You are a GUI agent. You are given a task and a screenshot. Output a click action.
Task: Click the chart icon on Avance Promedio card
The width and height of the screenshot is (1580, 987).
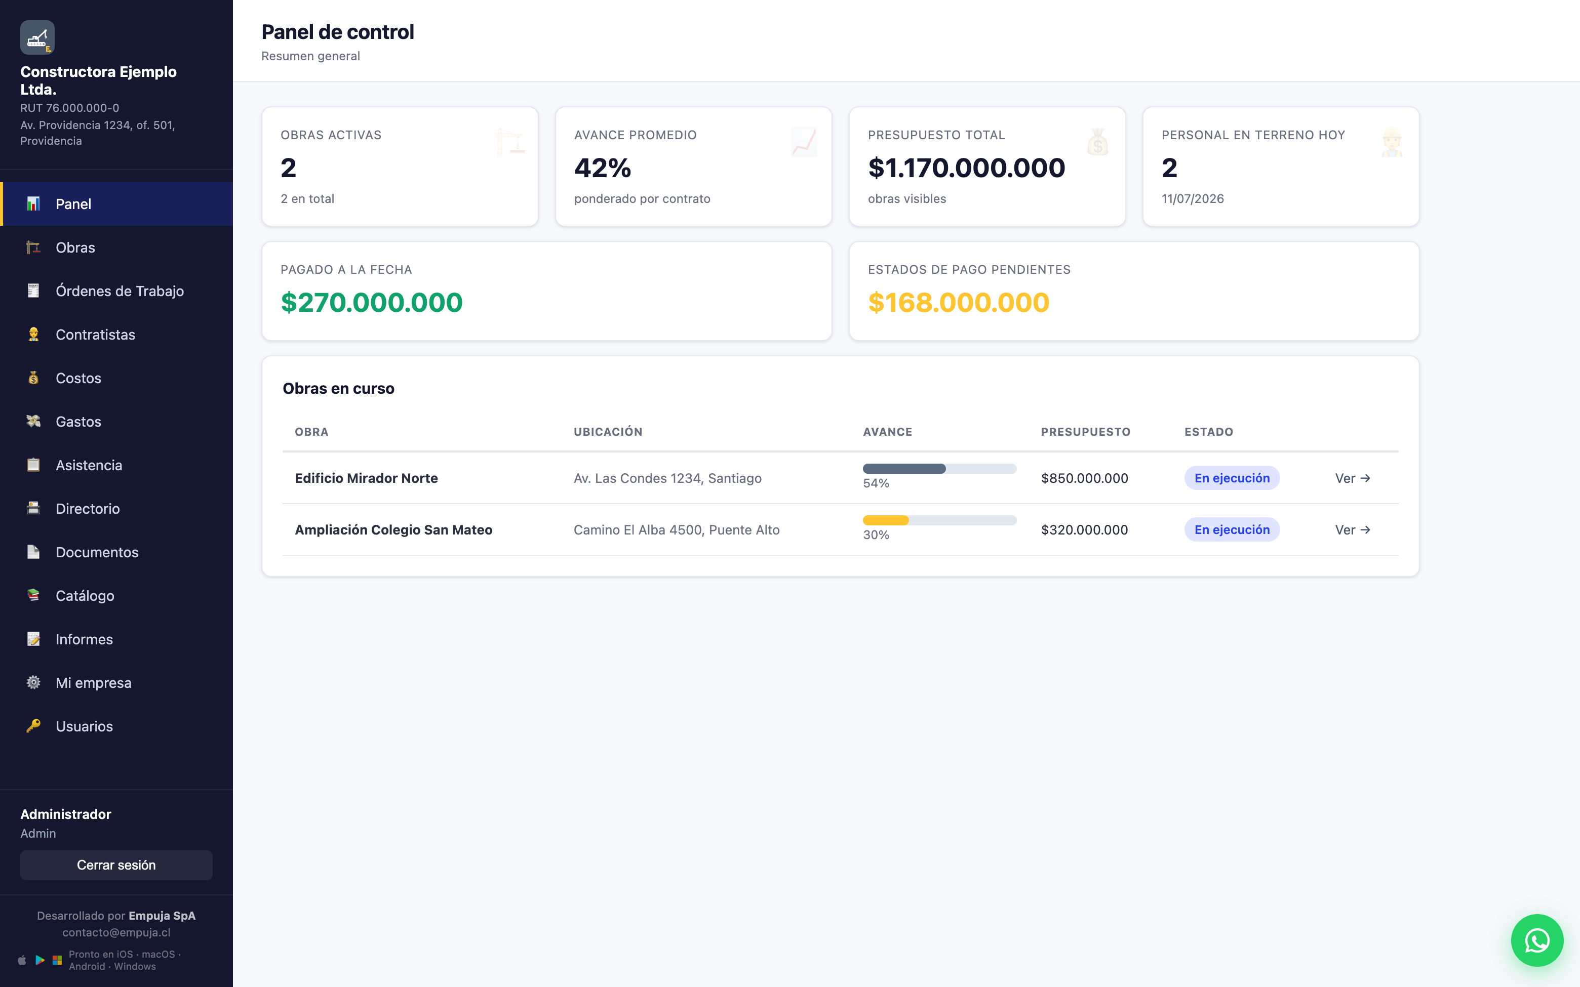tap(804, 142)
